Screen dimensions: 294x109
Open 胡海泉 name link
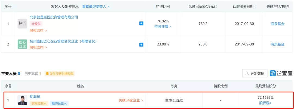[x=35, y=97]
